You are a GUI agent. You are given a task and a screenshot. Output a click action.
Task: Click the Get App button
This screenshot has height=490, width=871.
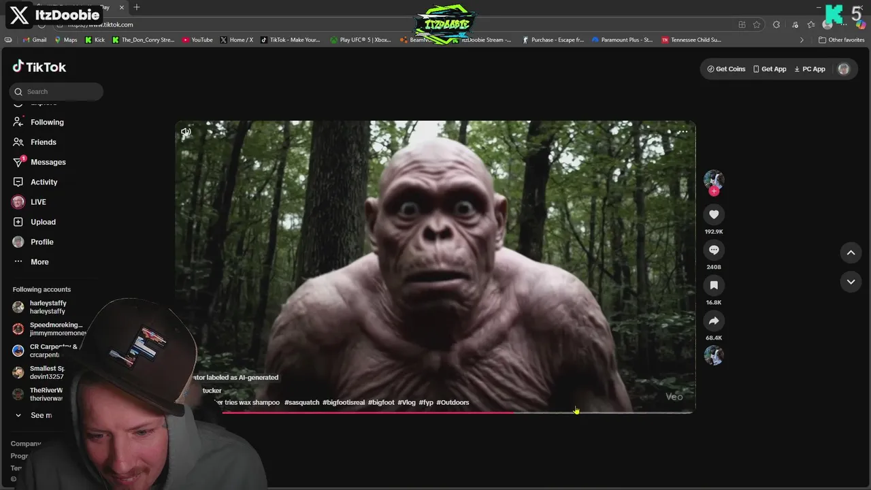pos(770,69)
